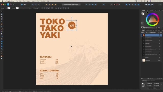Switch to the History panel tab
This screenshot has width=163, height=92.
point(149,81)
